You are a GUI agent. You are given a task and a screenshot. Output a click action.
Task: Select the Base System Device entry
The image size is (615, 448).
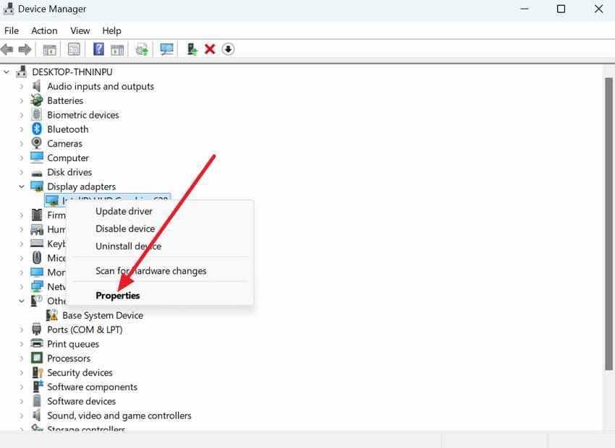[x=102, y=315]
